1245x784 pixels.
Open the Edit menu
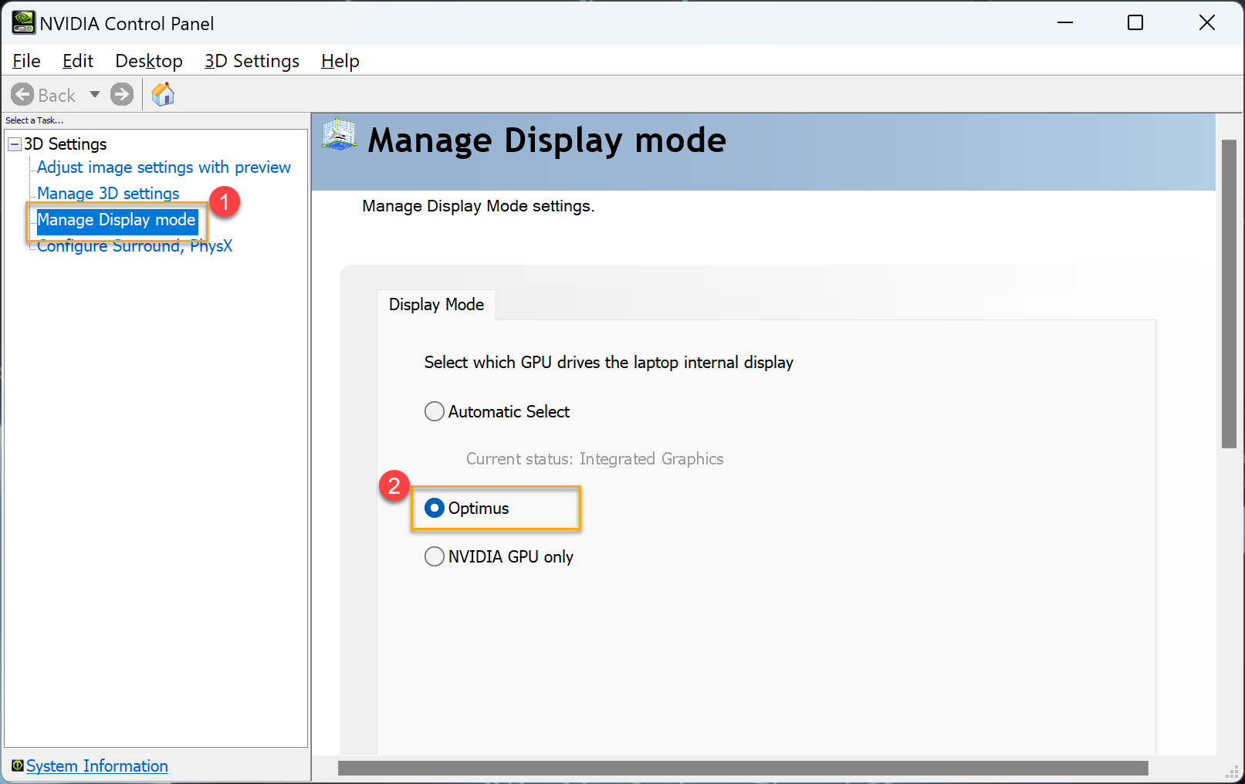pyautogui.click(x=78, y=61)
